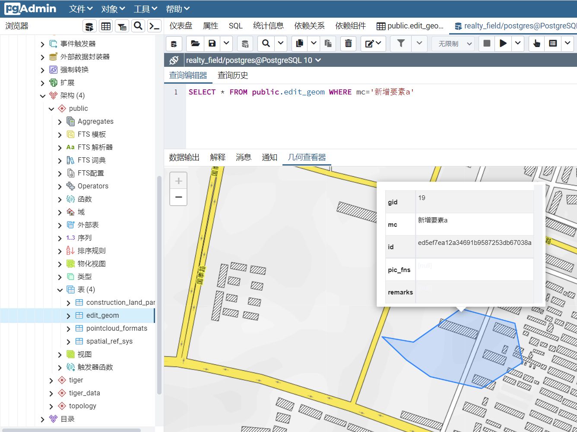
Task: Zoom in on the geometry map
Action: pyautogui.click(x=178, y=181)
